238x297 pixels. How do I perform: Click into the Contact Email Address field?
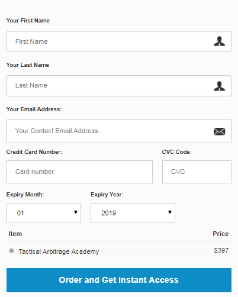tap(119, 131)
